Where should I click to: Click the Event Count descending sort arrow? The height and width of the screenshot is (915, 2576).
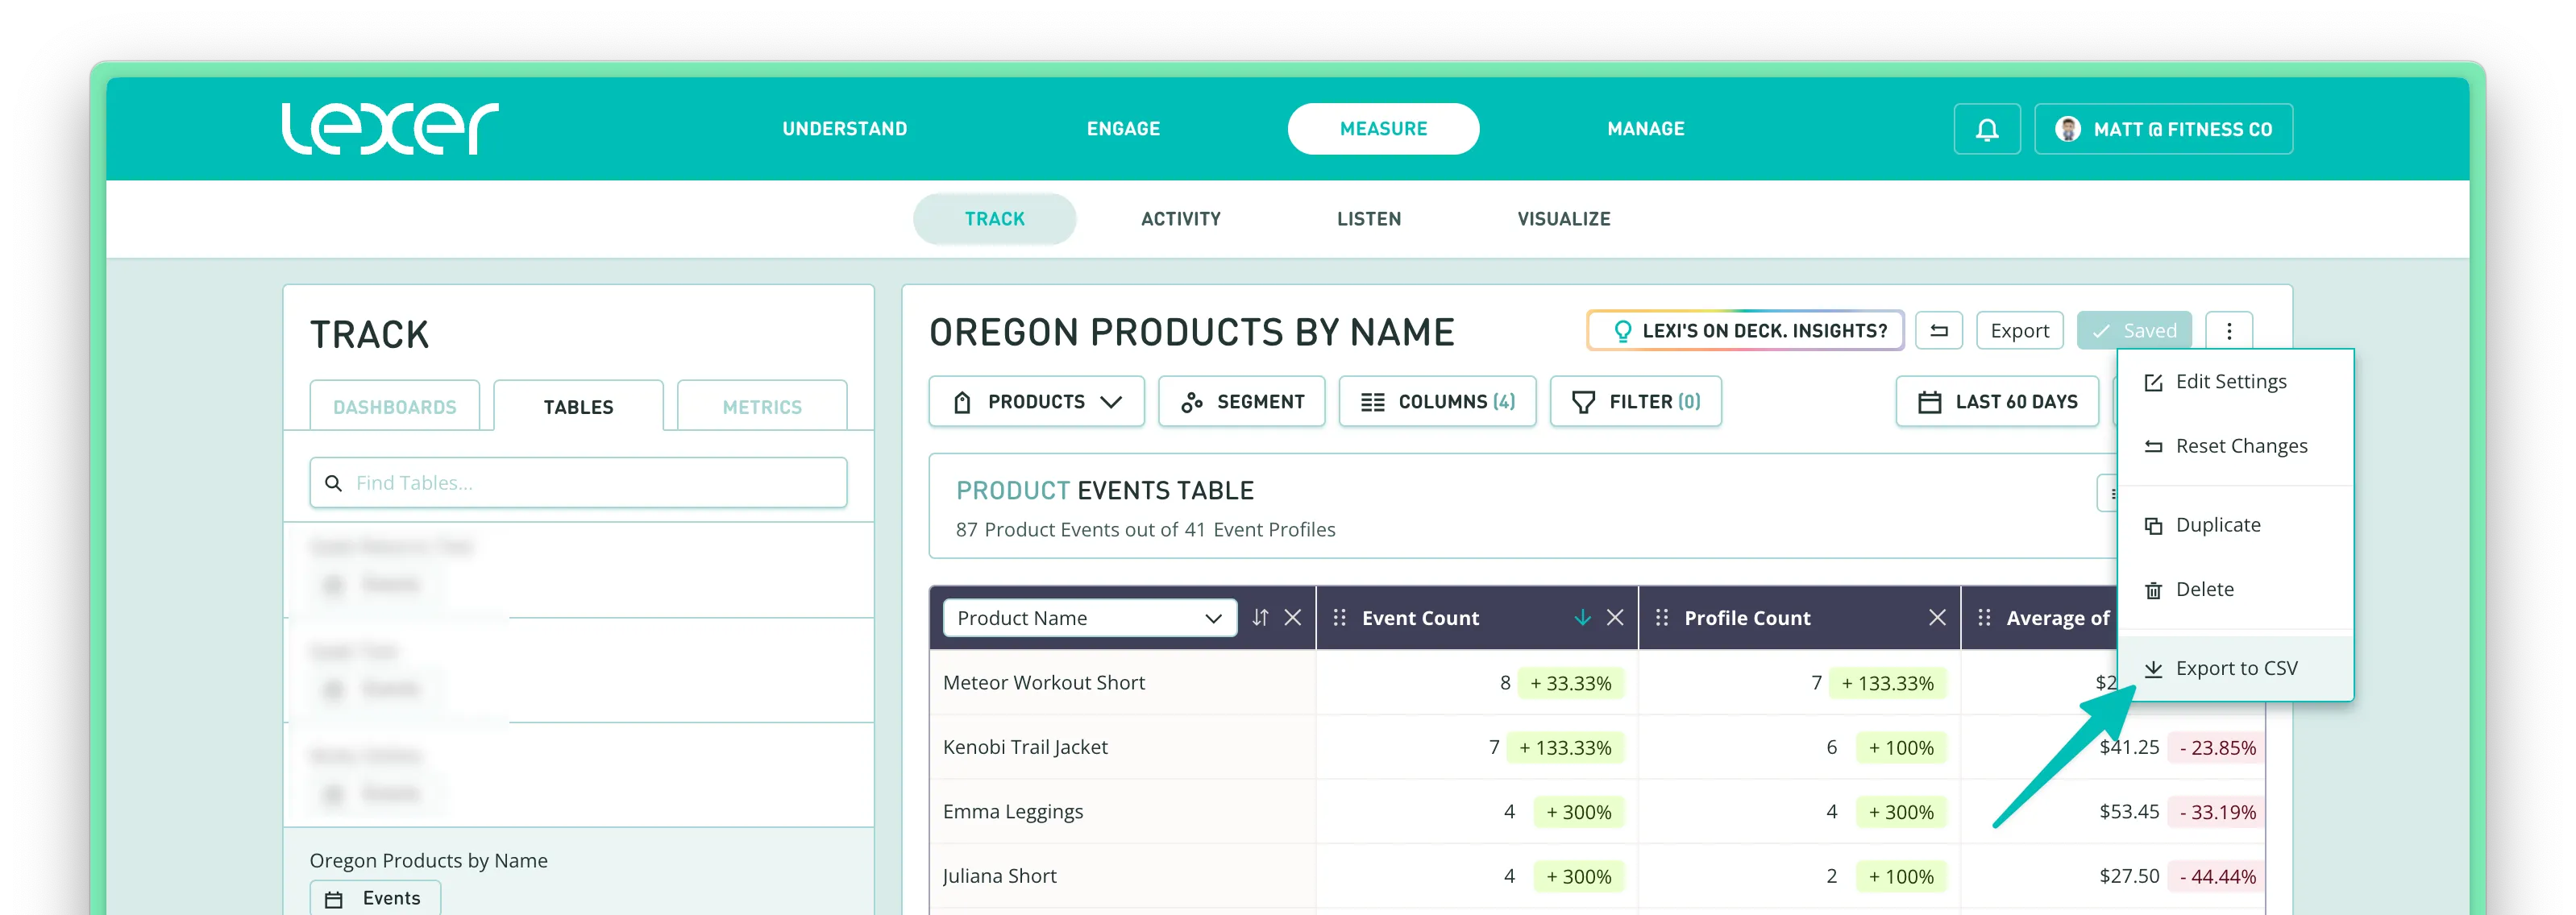tap(1582, 617)
